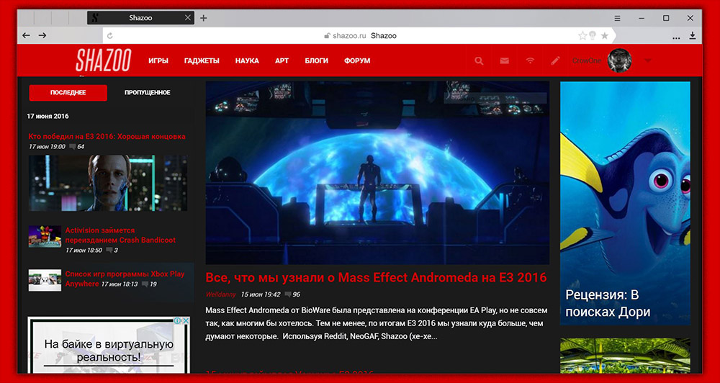Click the date text '17 июня 2016'
This screenshot has width=720, height=383.
pyautogui.click(x=48, y=116)
